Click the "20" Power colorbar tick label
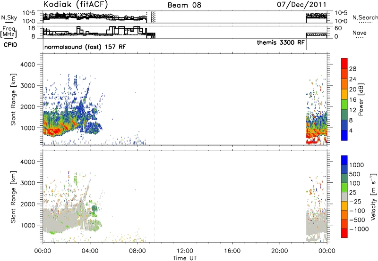378x261 pixels. [352, 90]
